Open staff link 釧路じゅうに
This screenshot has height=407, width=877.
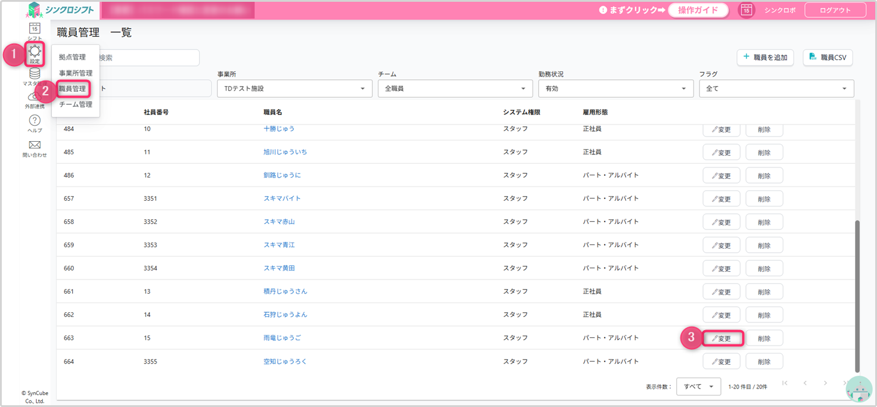point(282,175)
